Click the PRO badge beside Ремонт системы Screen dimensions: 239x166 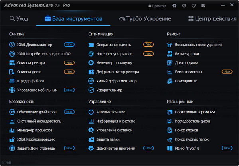pos(227,72)
